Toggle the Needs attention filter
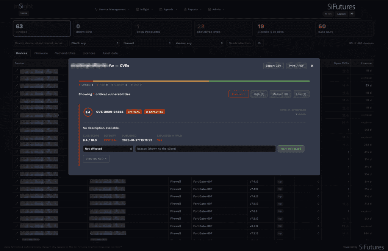The image size is (388, 251). click(239, 43)
